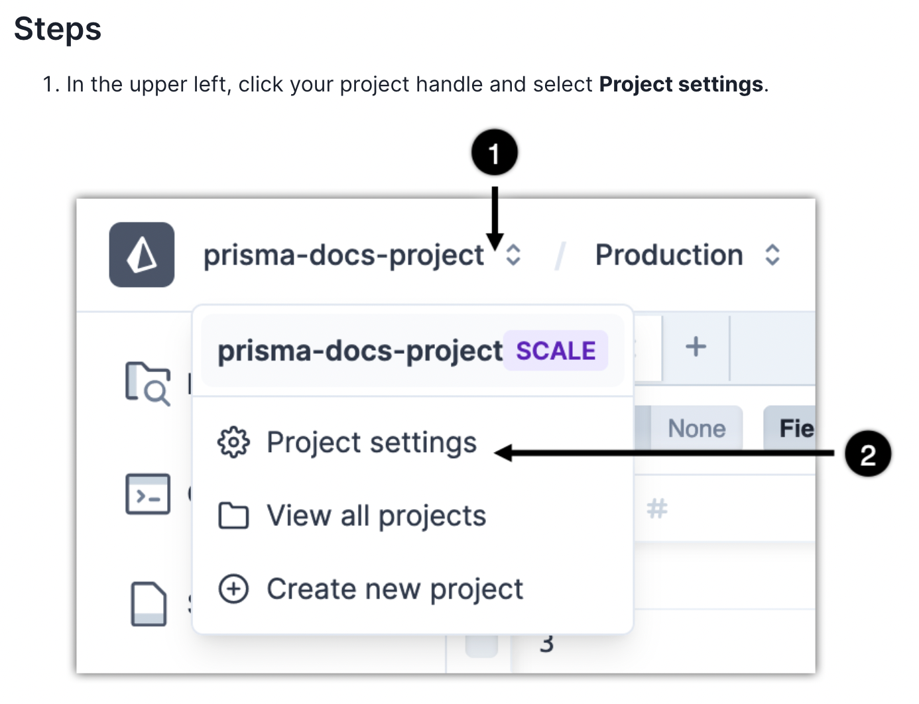Click the blank page sidebar icon
Viewport: 919px width, 704px height.
click(x=149, y=603)
